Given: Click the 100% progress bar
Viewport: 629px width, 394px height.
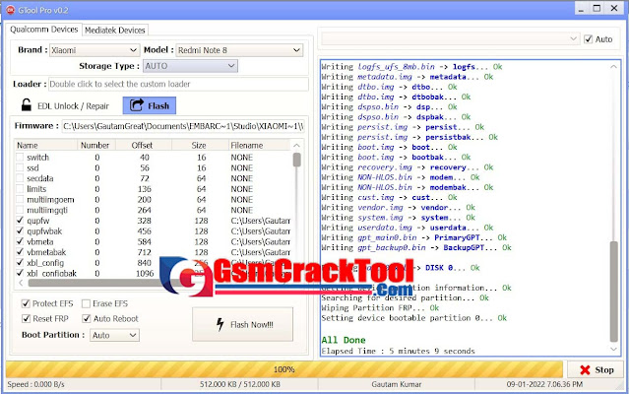Looking at the screenshot, I should 284,369.
